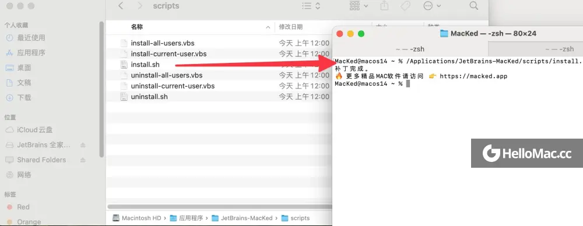The width and height of the screenshot is (583, 226).
Task: Select the file uninstall-all-users.vbs
Action: (x=167, y=76)
